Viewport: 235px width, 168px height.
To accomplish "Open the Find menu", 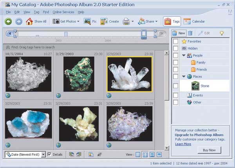I will tap(46, 12).
